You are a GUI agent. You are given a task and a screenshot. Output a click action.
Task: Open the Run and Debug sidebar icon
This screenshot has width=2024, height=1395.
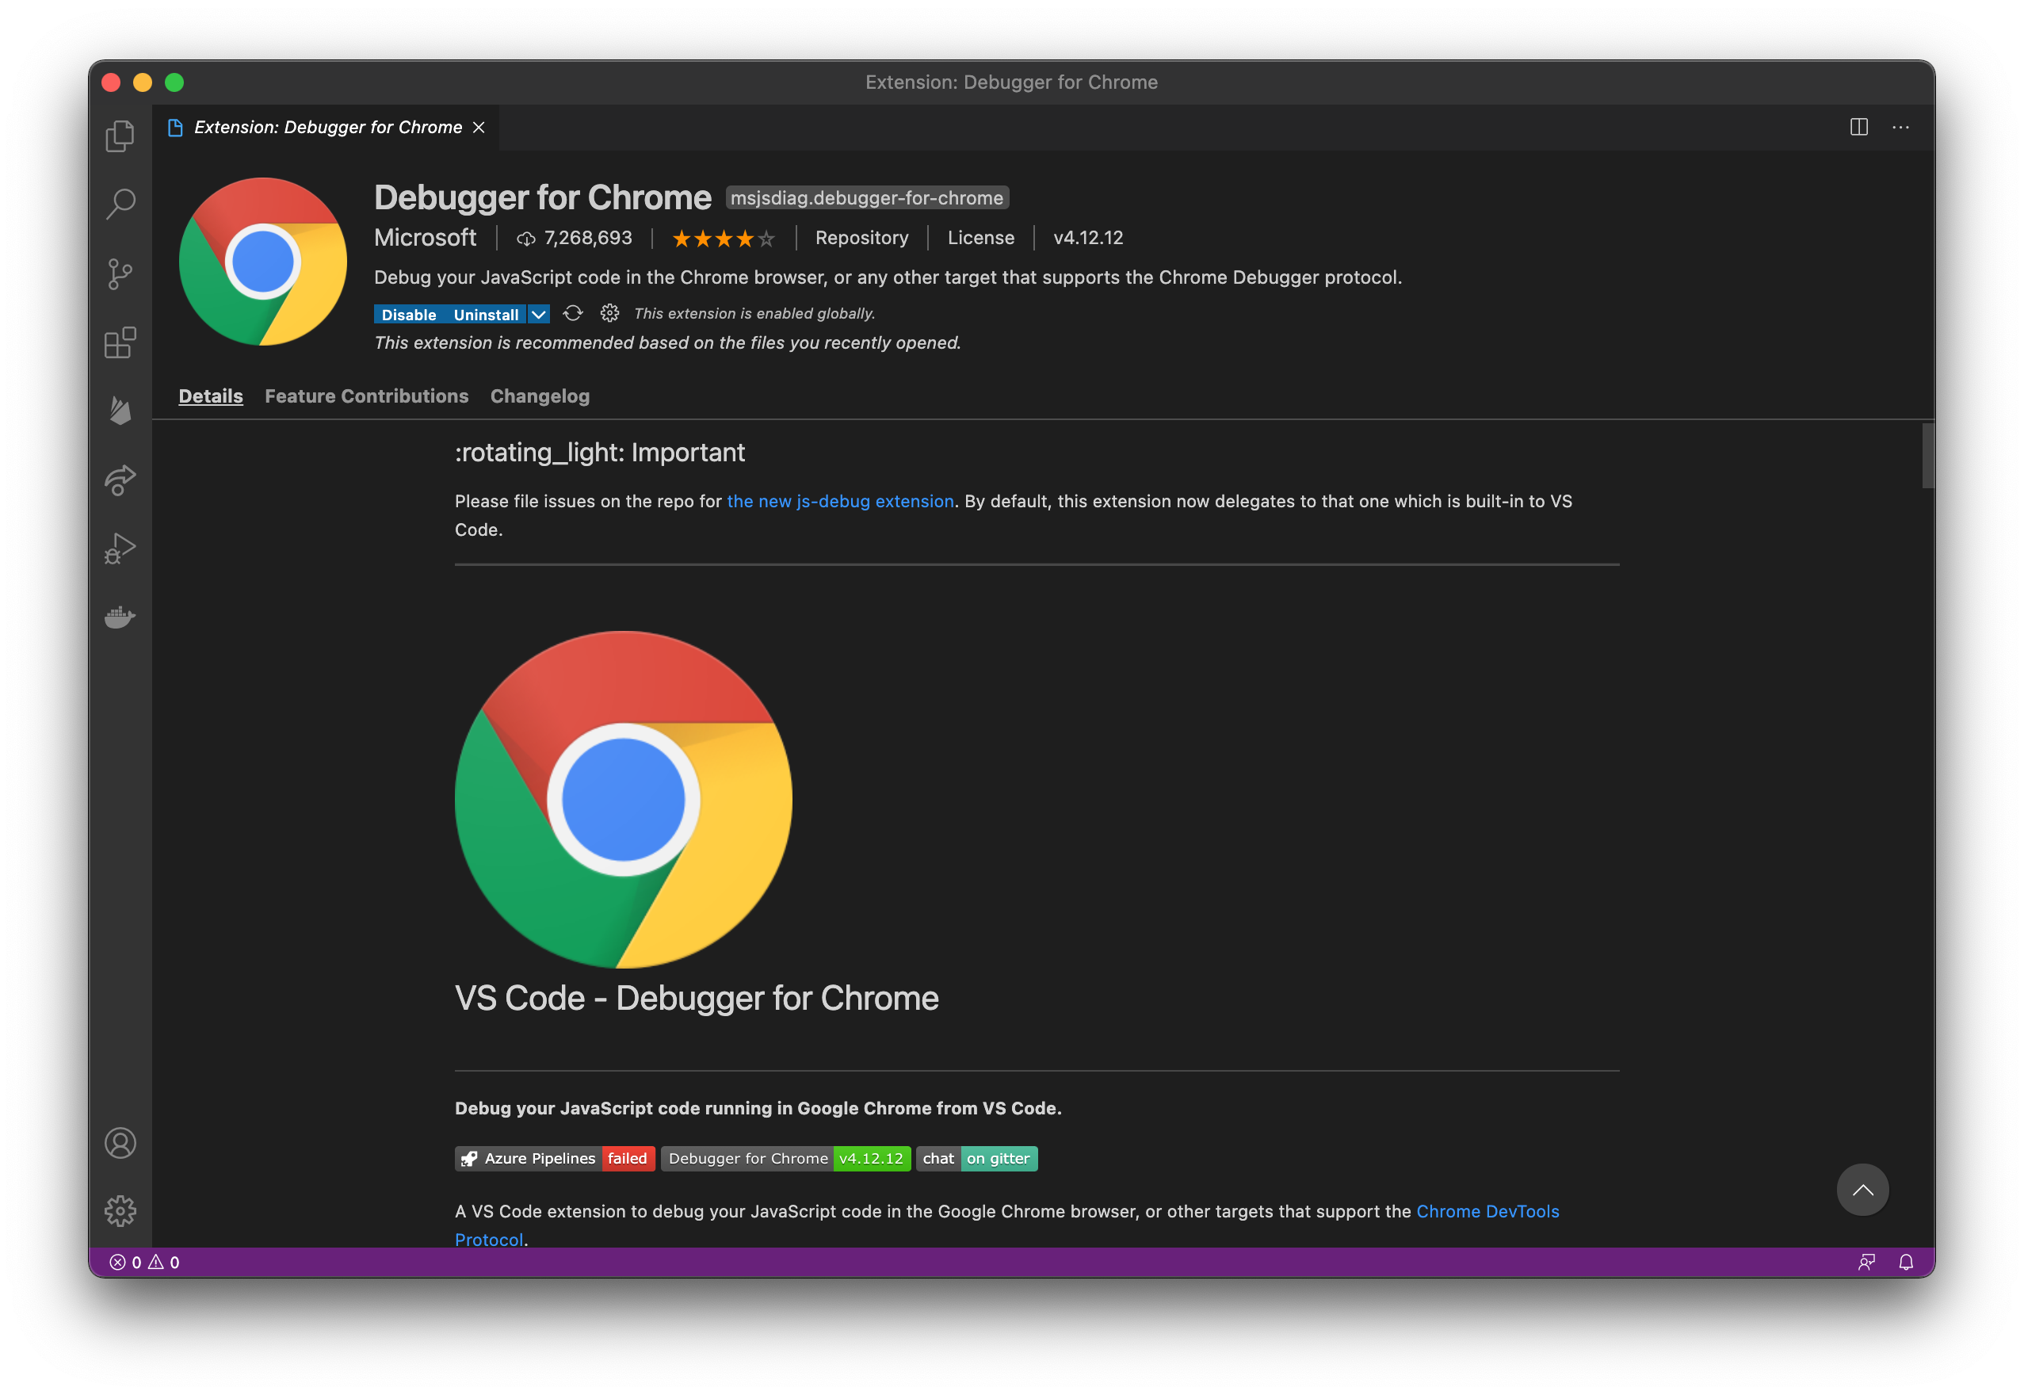click(x=120, y=548)
